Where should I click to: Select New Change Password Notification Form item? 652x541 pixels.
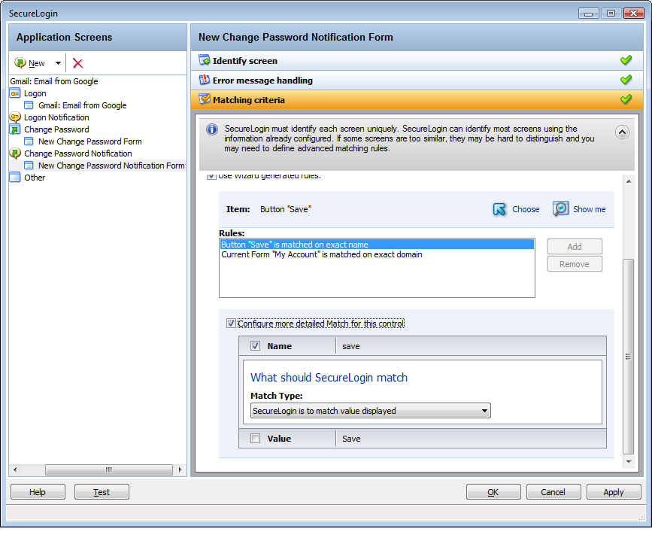tap(111, 166)
